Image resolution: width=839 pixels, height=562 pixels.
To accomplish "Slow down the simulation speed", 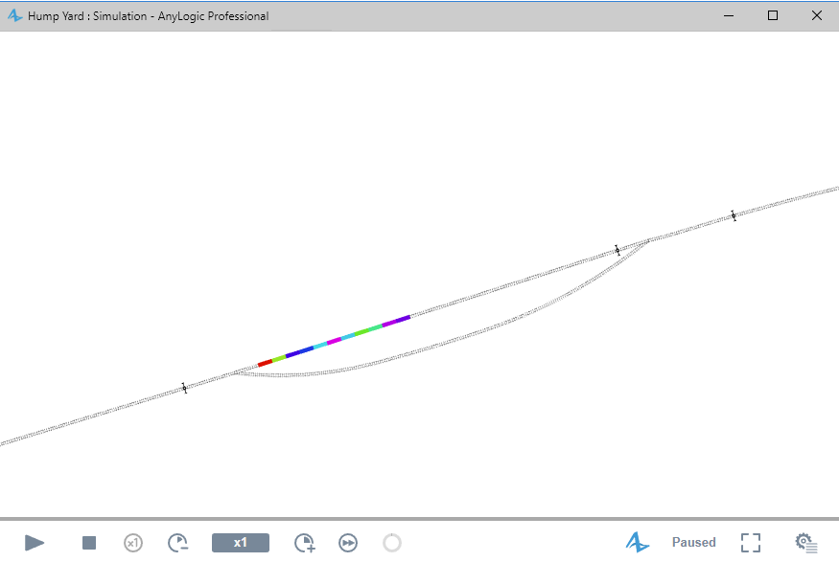I will pos(177,543).
